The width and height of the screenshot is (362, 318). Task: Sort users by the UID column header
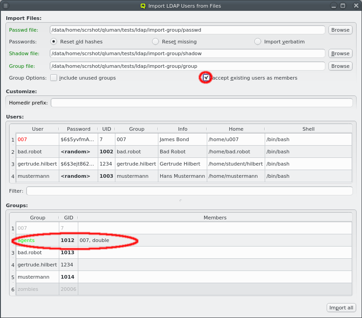107,129
